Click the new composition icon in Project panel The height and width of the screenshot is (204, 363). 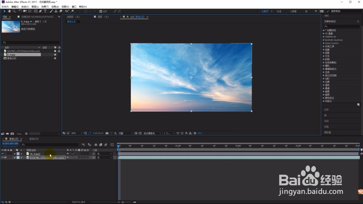pos(12,134)
